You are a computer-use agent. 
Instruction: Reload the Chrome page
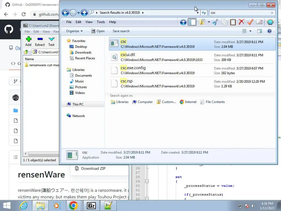(x=24, y=14)
